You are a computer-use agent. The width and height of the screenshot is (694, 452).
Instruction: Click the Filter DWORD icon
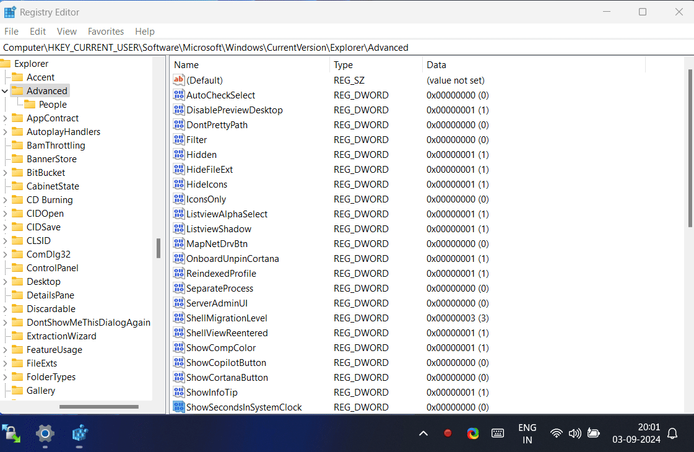pyautogui.click(x=179, y=139)
